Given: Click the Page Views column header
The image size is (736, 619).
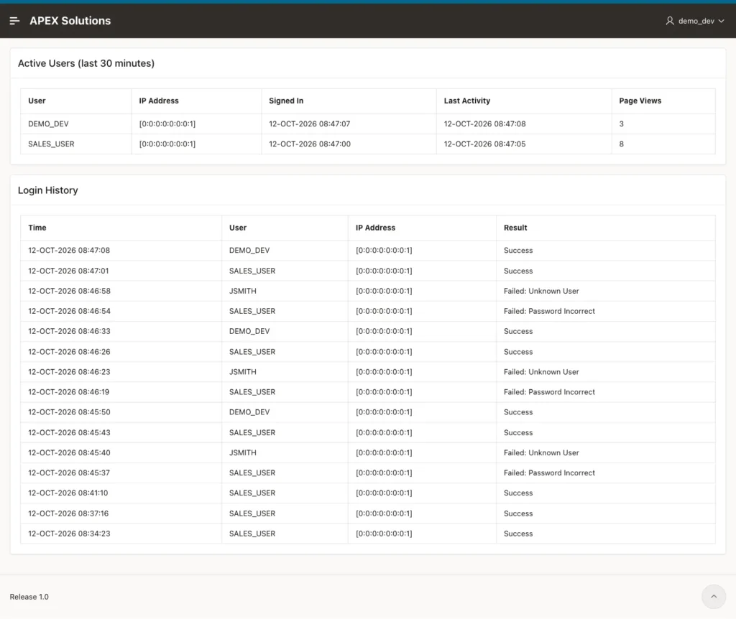Looking at the screenshot, I should (640, 101).
